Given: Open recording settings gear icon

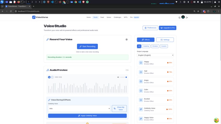Looking at the screenshot, I should click(x=127, y=39).
